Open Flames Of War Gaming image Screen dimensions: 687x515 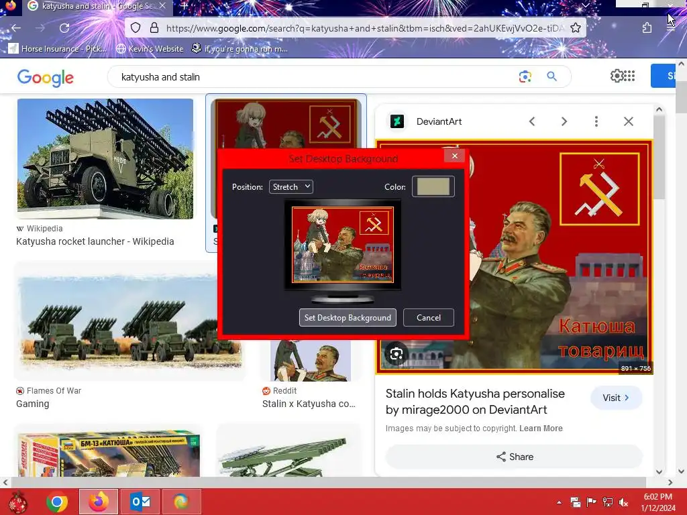[129, 322]
